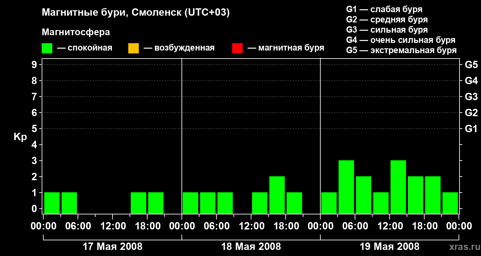481x256 pixels.
Task: Click the '12:00' tick label of 19 Мая
Action: tap(390, 226)
